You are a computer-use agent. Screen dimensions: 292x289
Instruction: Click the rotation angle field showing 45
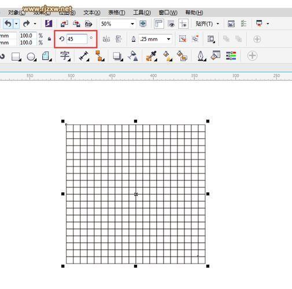(77, 39)
